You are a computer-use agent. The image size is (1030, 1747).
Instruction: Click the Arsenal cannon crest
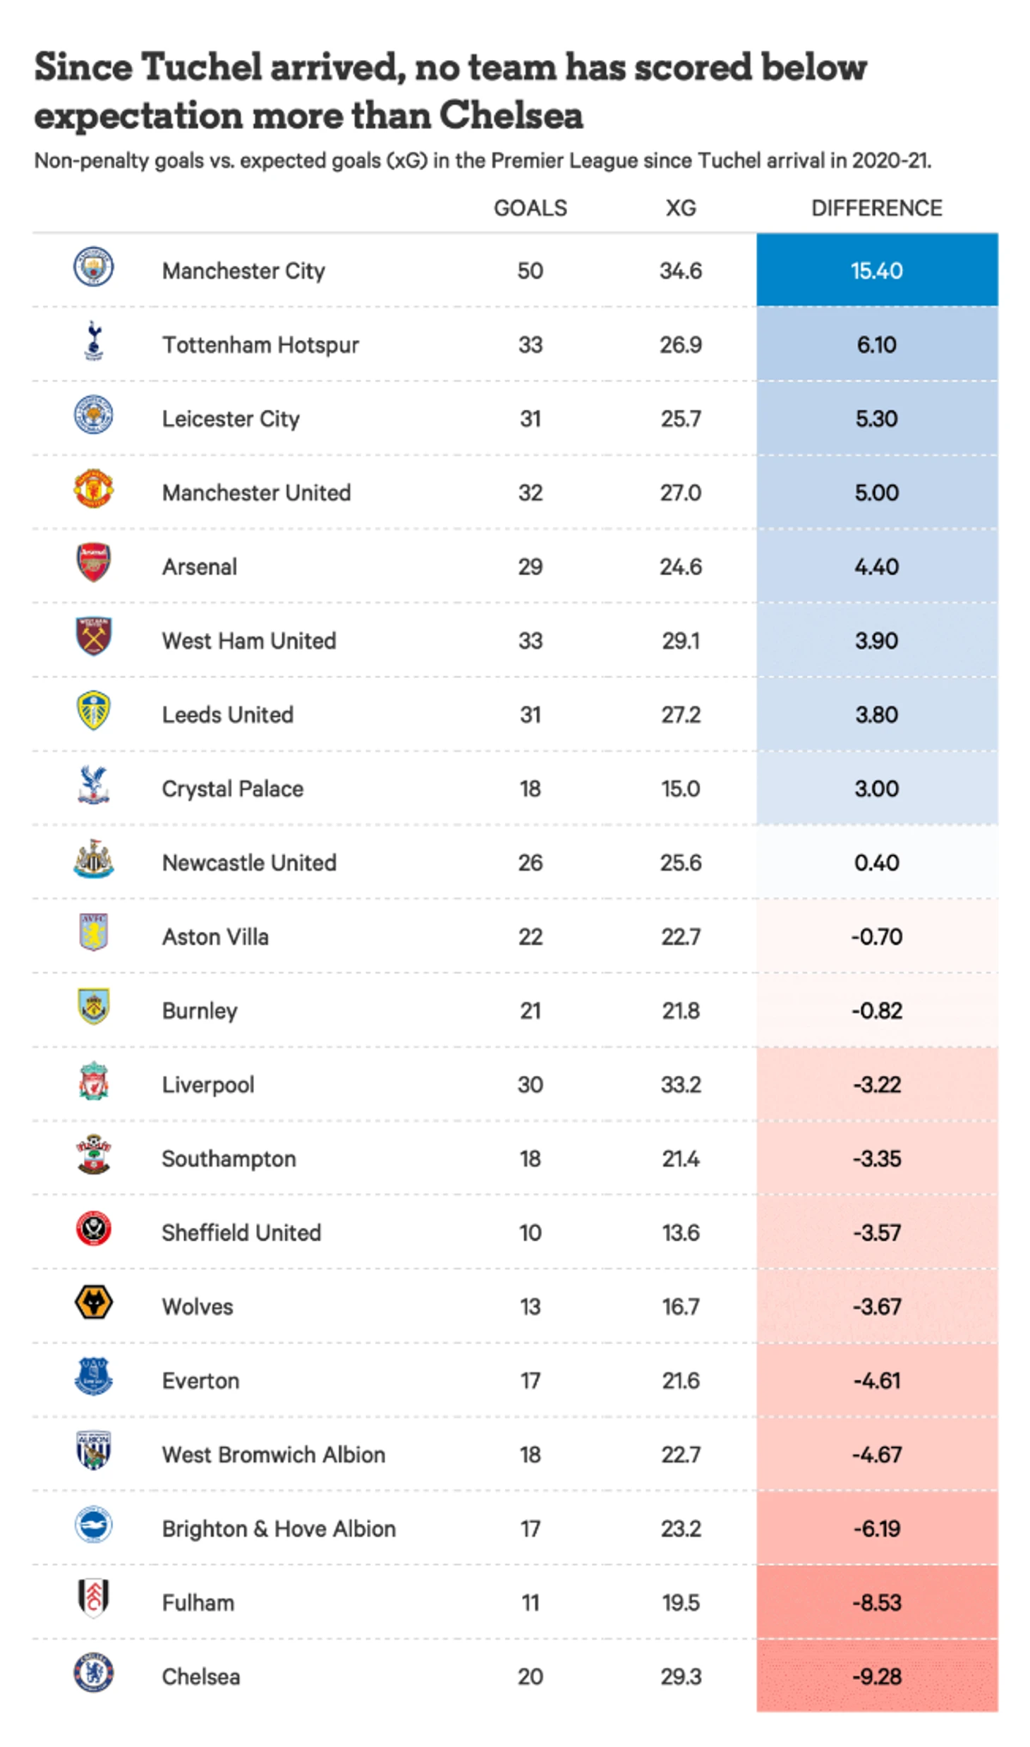[x=94, y=562]
